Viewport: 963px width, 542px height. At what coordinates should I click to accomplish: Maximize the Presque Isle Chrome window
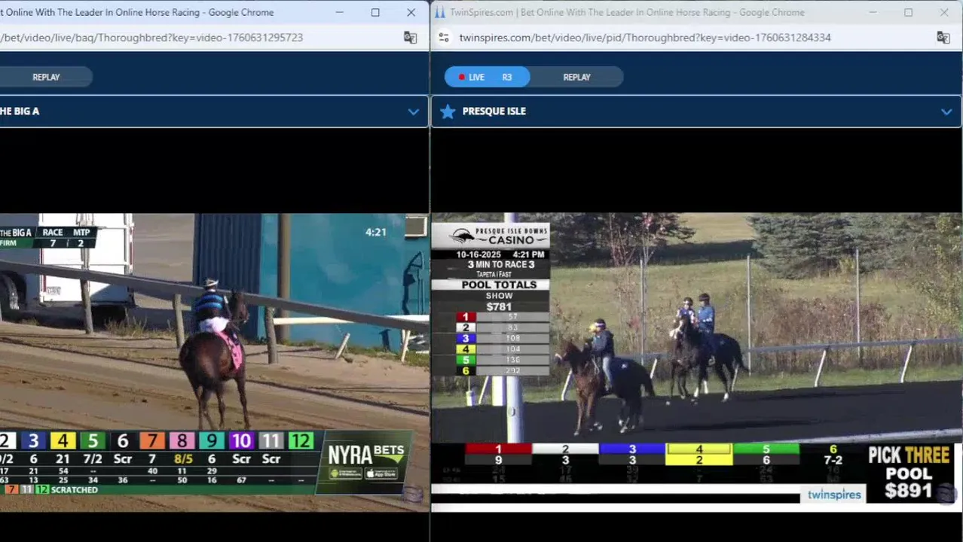(909, 13)
